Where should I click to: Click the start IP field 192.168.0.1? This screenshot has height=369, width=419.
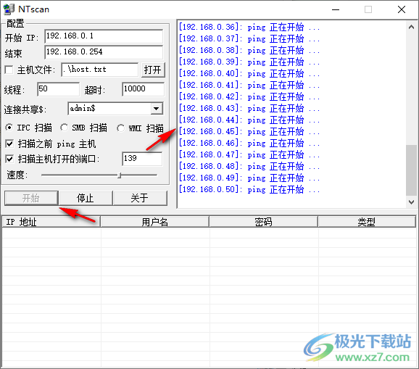[104, 36]
